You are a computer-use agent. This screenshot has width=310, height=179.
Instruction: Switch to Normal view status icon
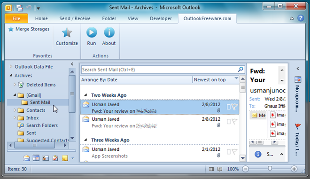click(x=211, y=169)
